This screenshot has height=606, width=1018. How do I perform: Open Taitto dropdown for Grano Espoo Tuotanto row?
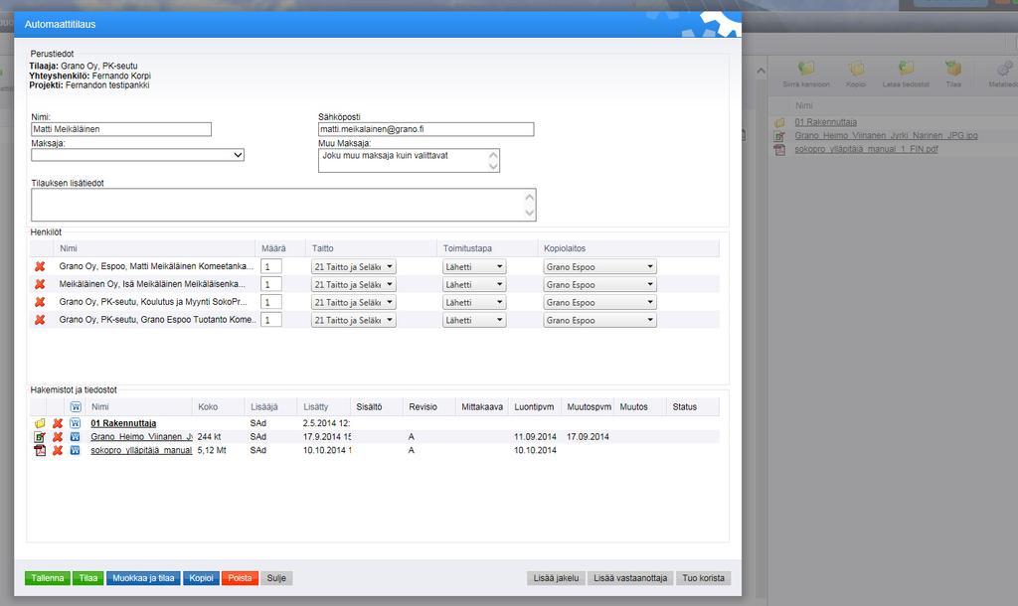point(354,320)
